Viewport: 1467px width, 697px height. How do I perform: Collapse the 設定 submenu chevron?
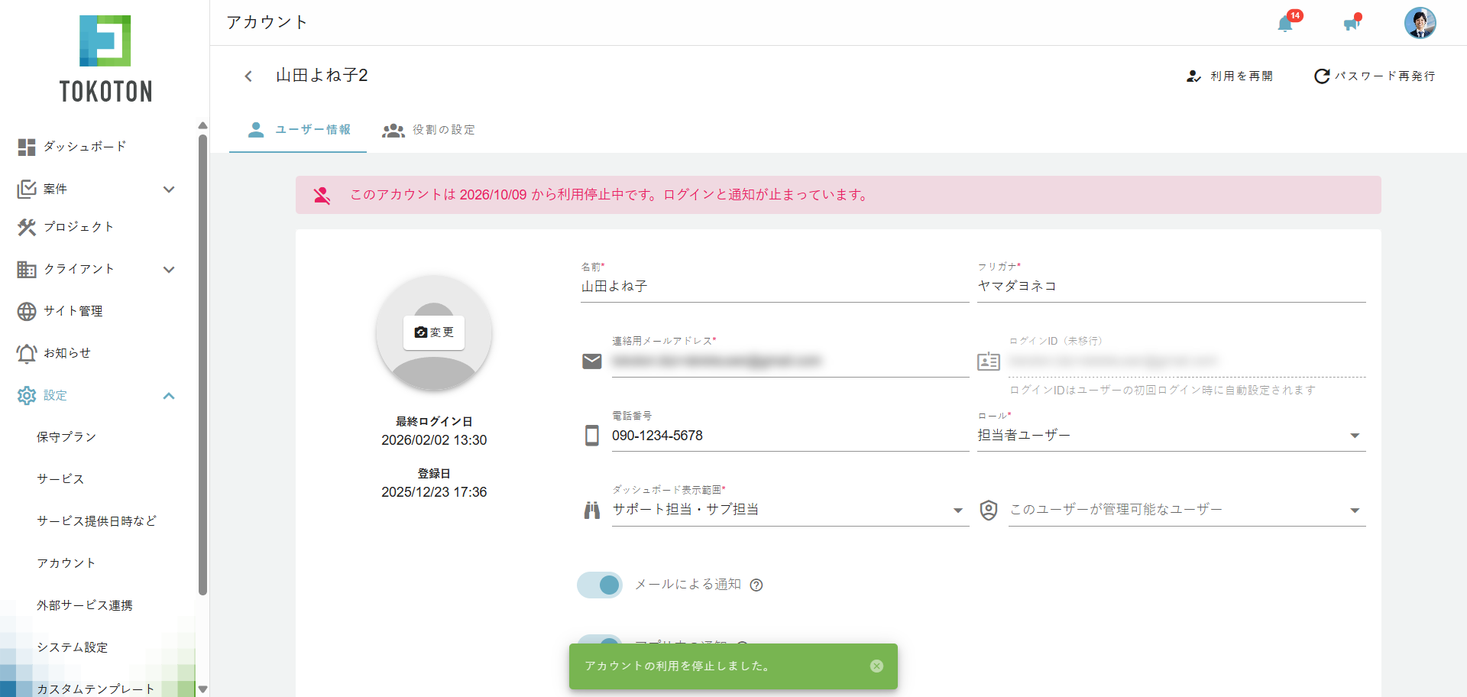click(169, 395)
